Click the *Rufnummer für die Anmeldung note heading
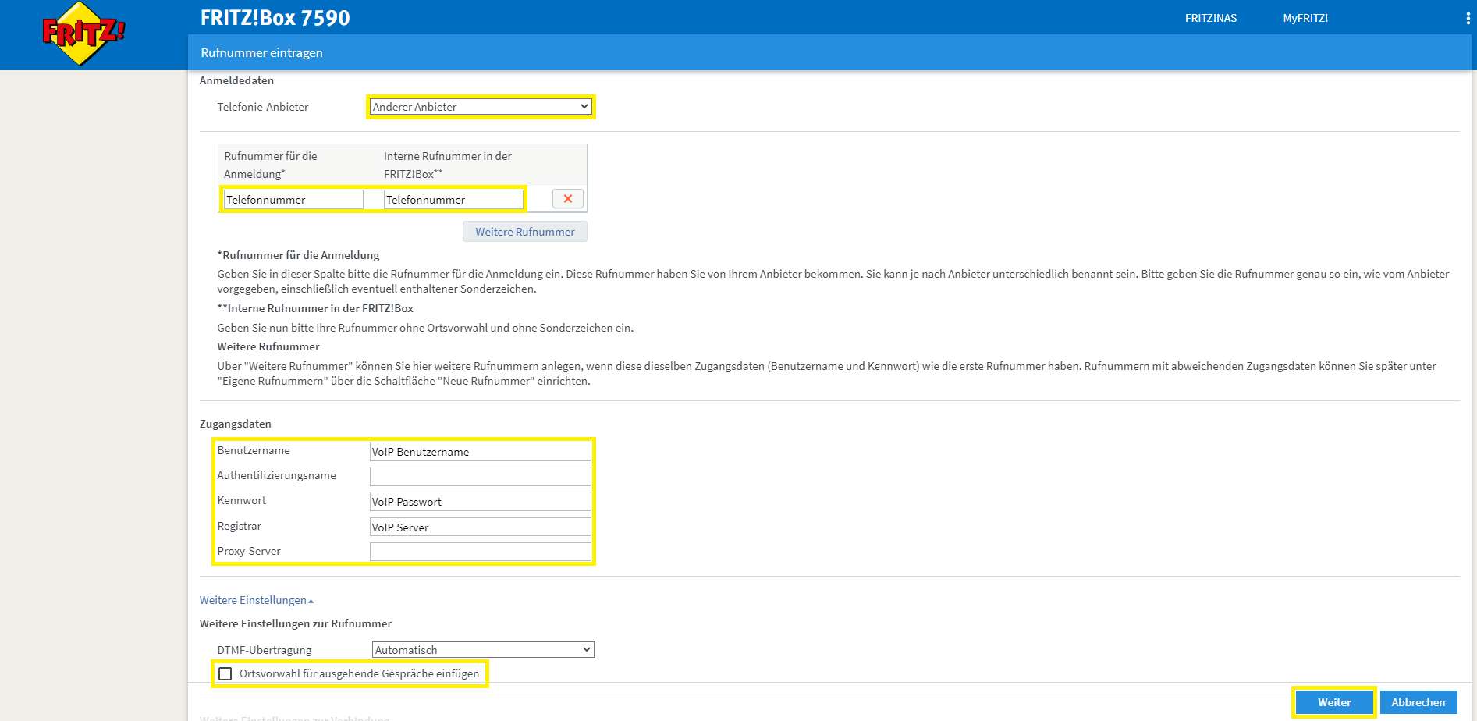This screenshot has width=1477, height=721. click(x=299, y=255)
